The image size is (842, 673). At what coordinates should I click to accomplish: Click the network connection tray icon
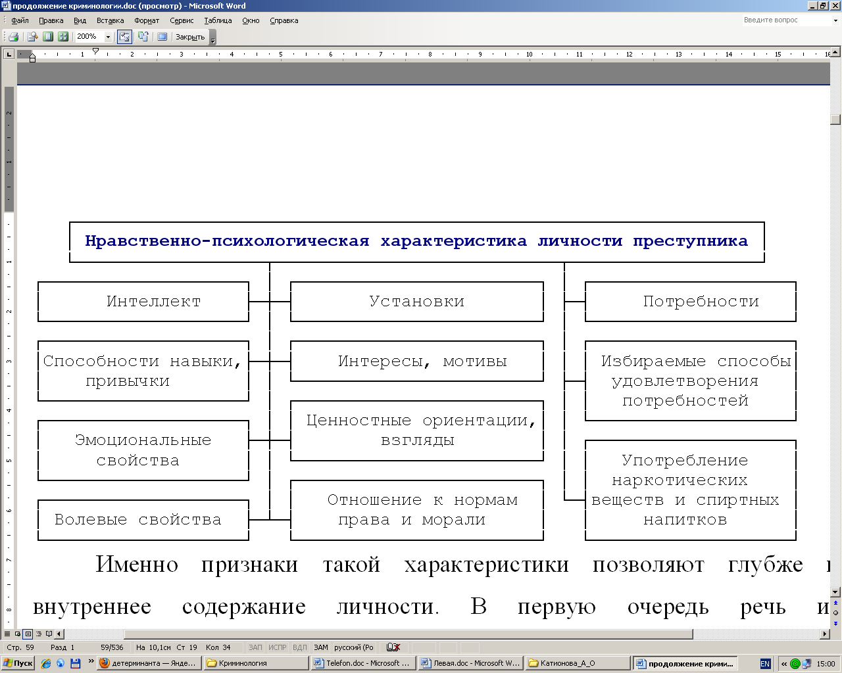point(806,664)
